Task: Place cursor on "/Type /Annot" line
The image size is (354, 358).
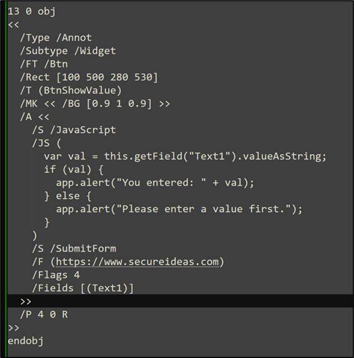Action: (55, 38)
